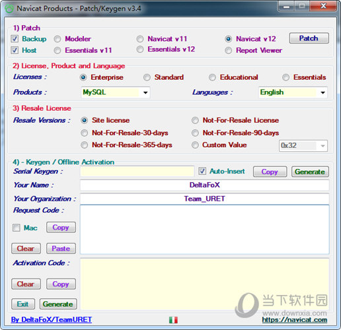
Task: Choose the Standard license option
Action: coord(147,77)
